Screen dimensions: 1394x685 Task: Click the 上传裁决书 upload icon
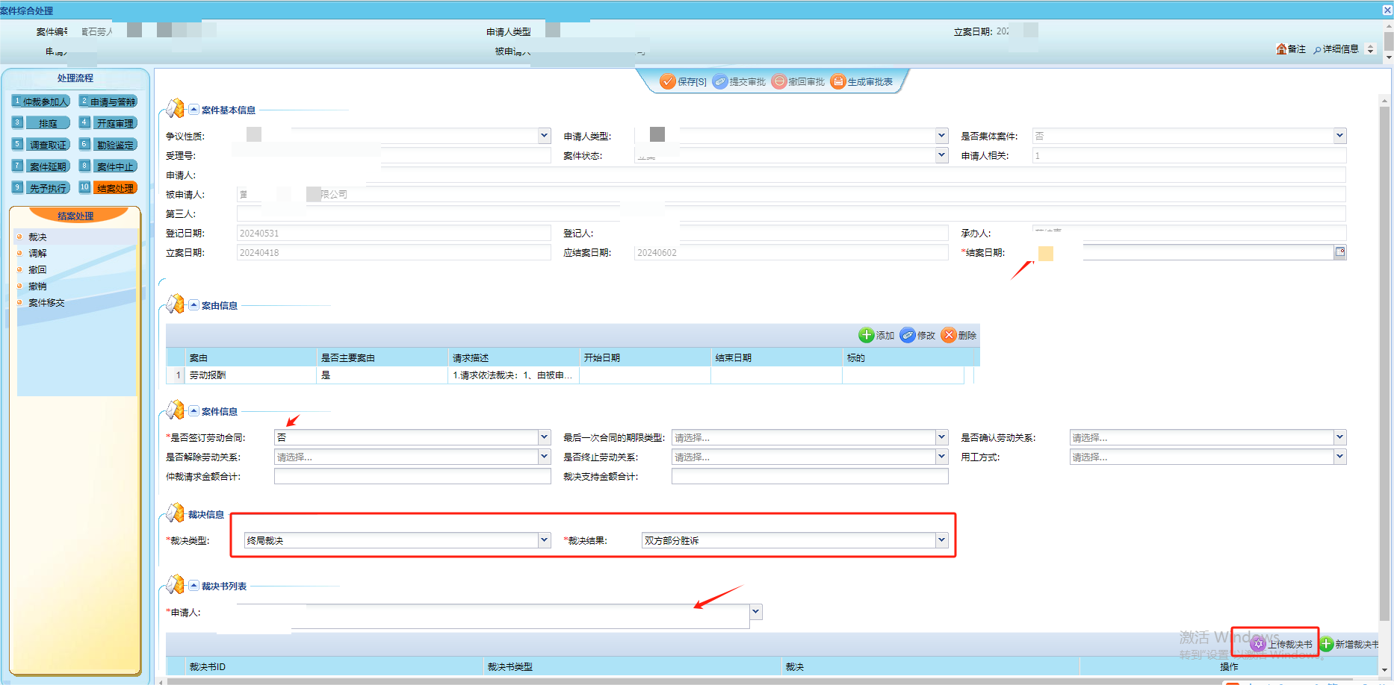1259,644
